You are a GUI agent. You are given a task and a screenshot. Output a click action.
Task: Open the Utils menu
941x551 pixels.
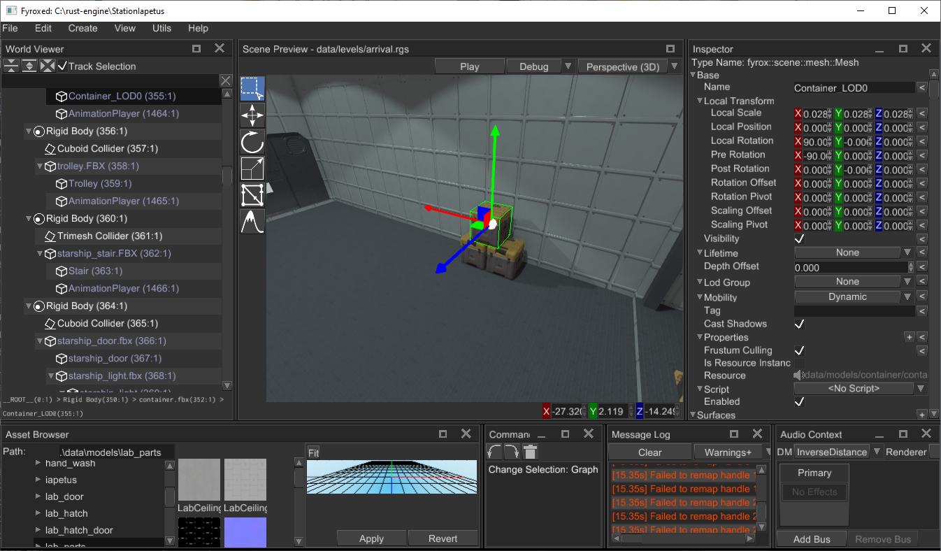pyautogui.click(x=161, y=28)
